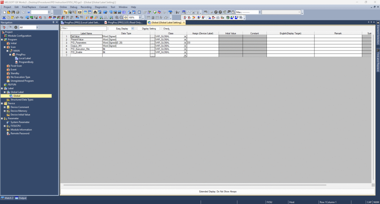380x204 pixels.
Task: Click the Navigation gear options icon
Action: 16,27
